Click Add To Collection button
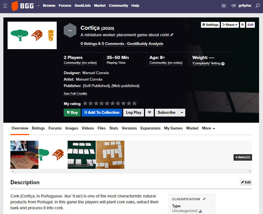The image size is (263, 214). click(x=102, y=113)
